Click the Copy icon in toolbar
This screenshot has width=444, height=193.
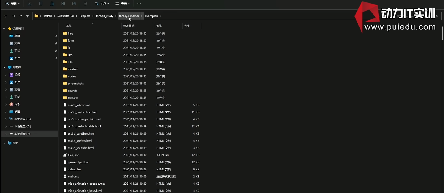pyautogui.click(x=41, y=4)
